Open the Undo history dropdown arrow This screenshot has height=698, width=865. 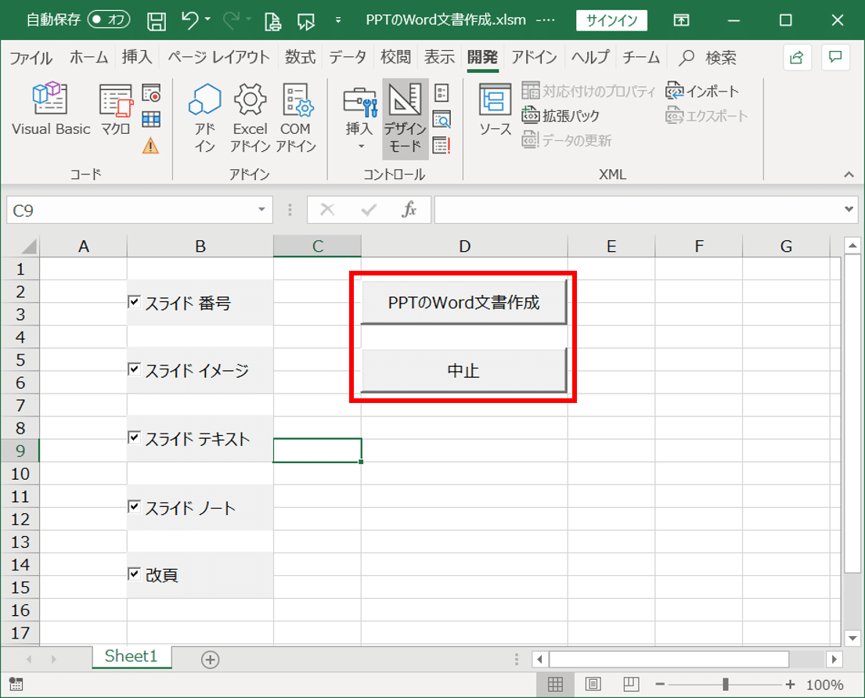pos(208,20)
